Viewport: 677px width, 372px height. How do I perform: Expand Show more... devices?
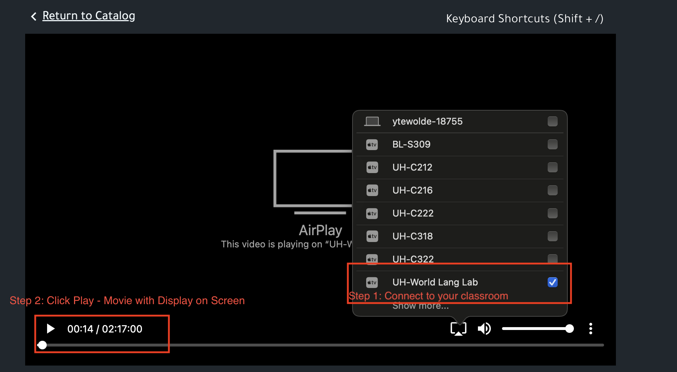(x=420, y=306)
